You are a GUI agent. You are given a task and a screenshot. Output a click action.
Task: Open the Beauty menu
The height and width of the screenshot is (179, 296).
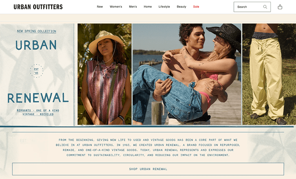coord(181,7)
